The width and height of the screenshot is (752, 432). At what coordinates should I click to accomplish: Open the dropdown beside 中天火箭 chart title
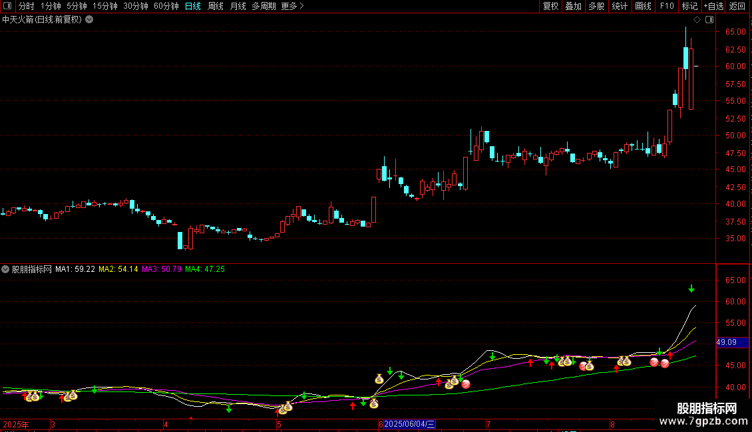pos(89,20)
